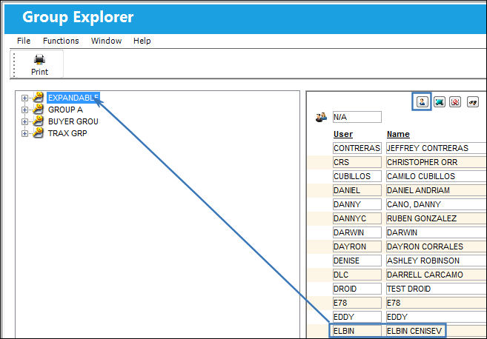
Task: Open the File menu
Action: 24,41
